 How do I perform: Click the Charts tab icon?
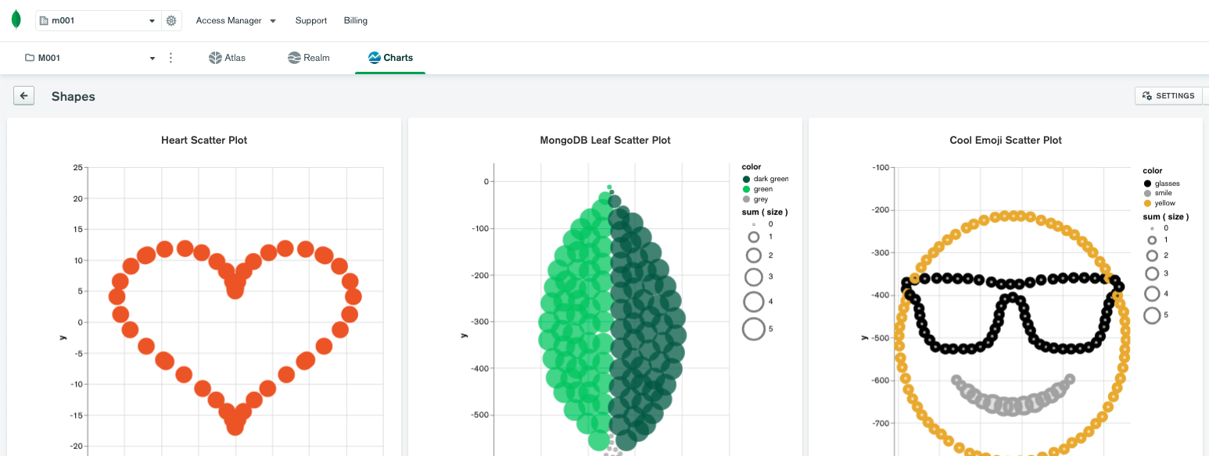pos(374,58)
